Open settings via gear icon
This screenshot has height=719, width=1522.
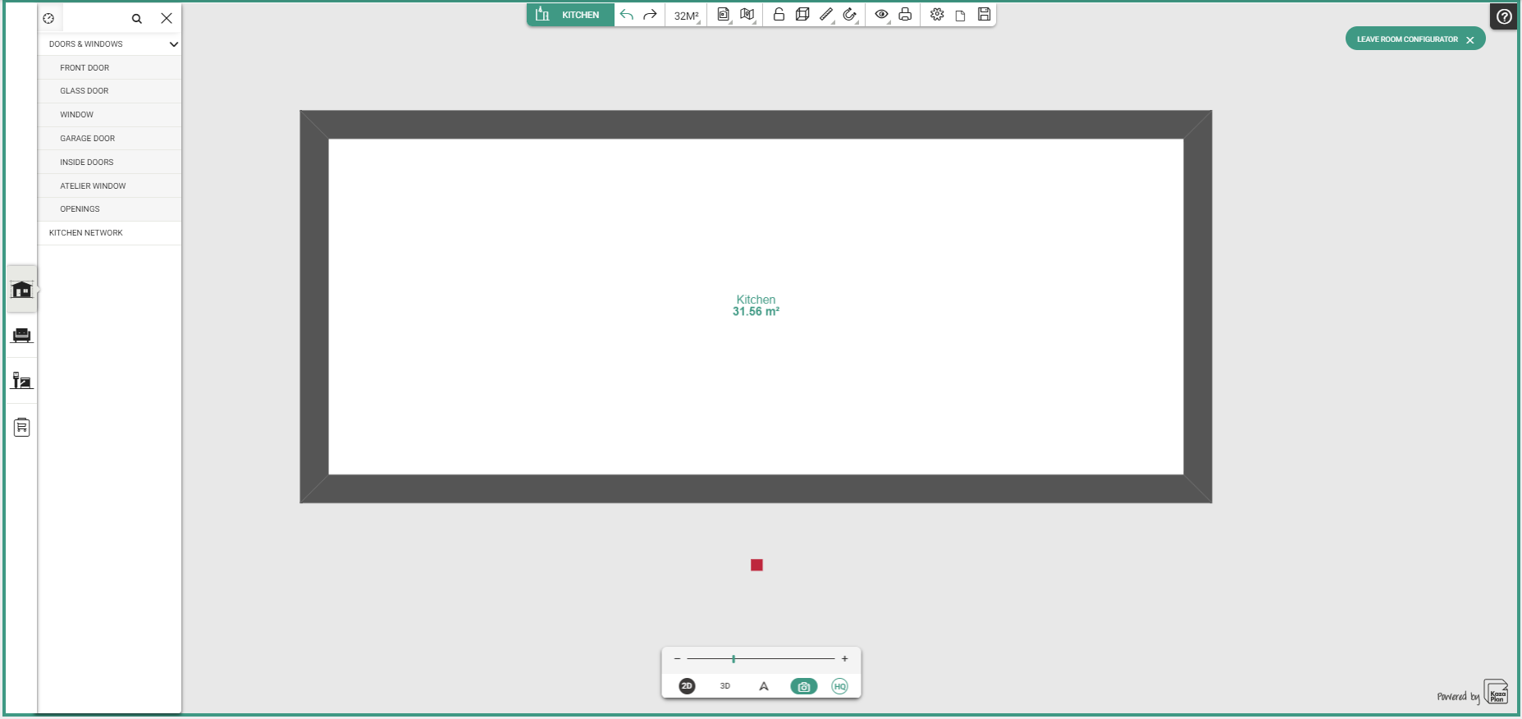937,14
